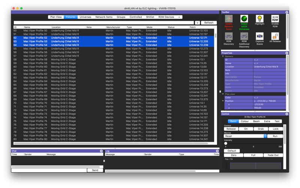Switch to the Beam control tab

click(x=256, y=121)
